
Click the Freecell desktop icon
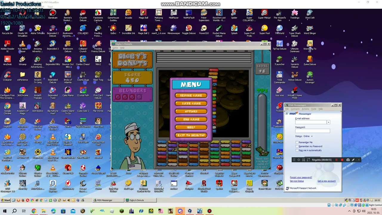point(98,154)
